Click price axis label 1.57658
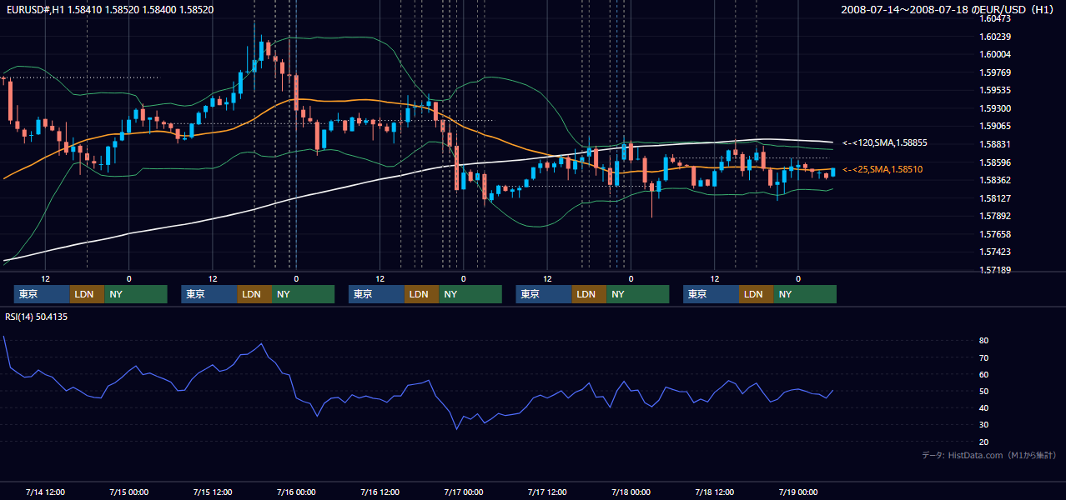 tap(995, 234)
